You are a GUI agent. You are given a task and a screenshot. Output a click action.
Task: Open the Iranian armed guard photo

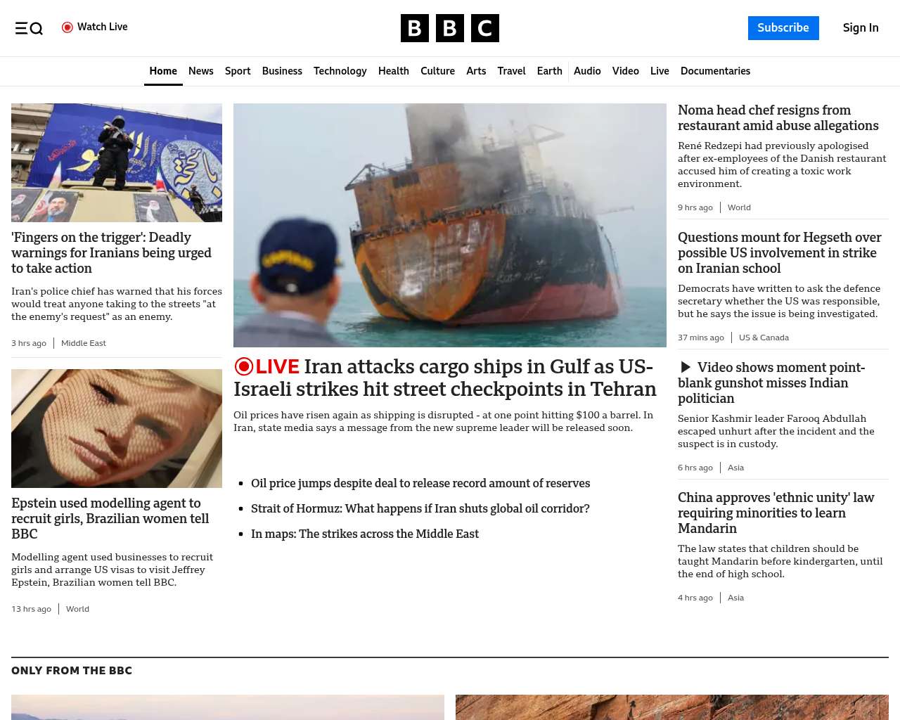tap(117, 162)
